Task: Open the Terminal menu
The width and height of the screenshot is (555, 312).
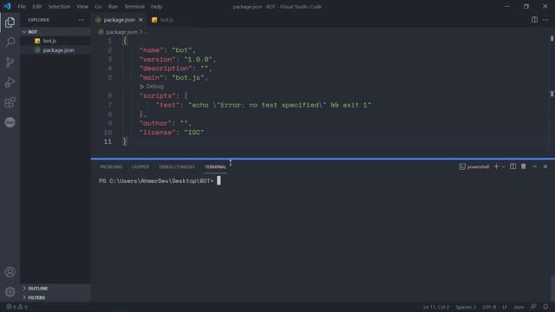Action: pyautogui.click(x=134, y=6)
